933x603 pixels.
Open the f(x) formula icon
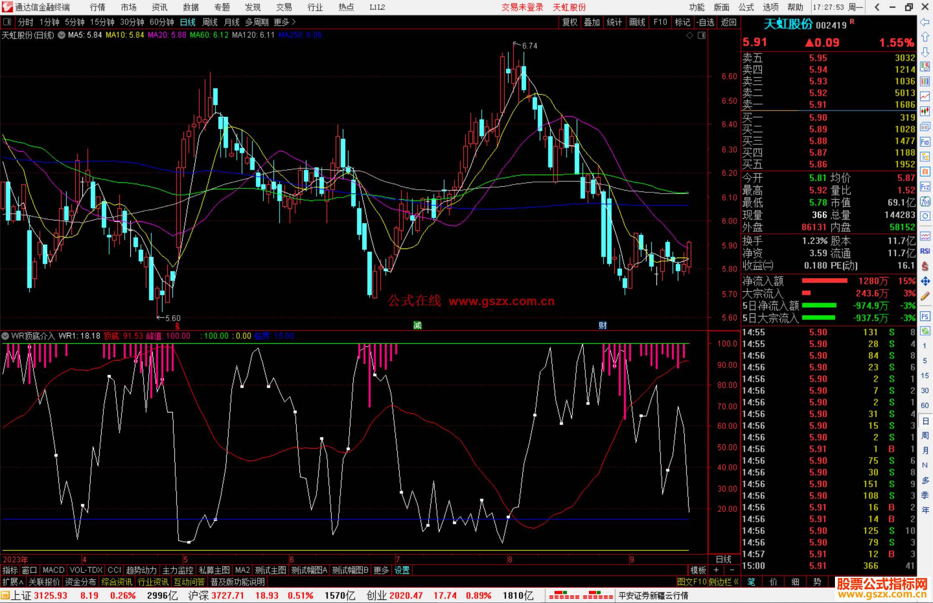coord(925,201)
